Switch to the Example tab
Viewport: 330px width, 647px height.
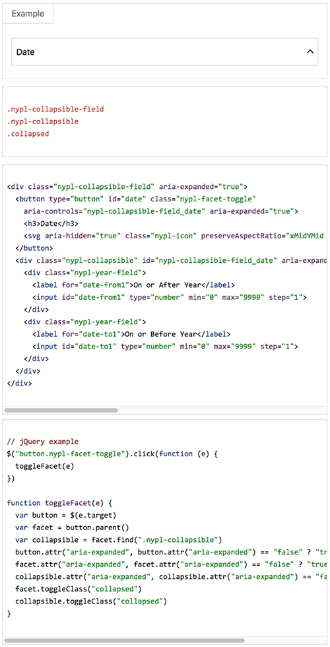(28, 14)
